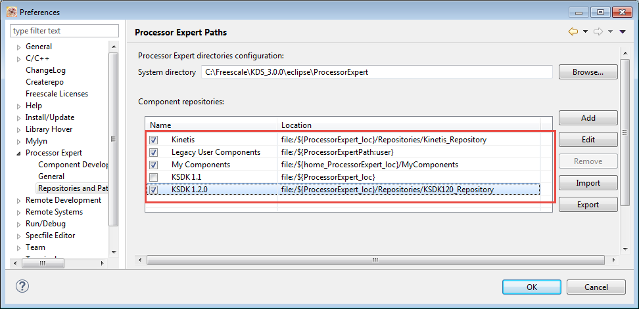Screen dimensions: 639x309
Task: Expand the Specfile Editor tree node
Action: pyautogui.click(x=18, y=236)
